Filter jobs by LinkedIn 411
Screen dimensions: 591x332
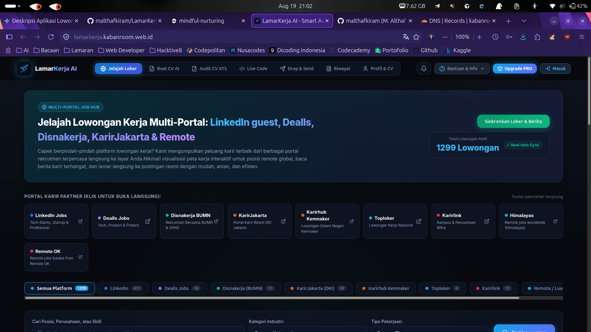[123, 288]
